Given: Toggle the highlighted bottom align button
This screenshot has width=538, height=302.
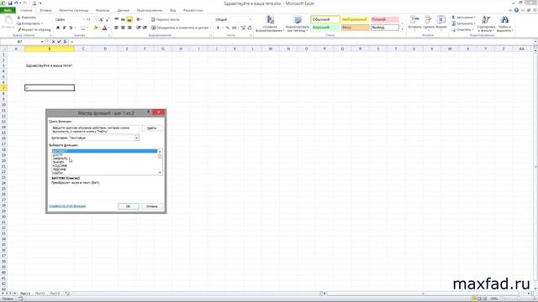Looking at the screenshot, I should tap(129, 20).
